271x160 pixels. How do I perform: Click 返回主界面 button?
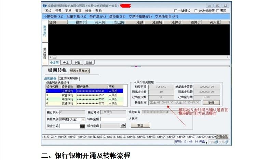[79, 71]
